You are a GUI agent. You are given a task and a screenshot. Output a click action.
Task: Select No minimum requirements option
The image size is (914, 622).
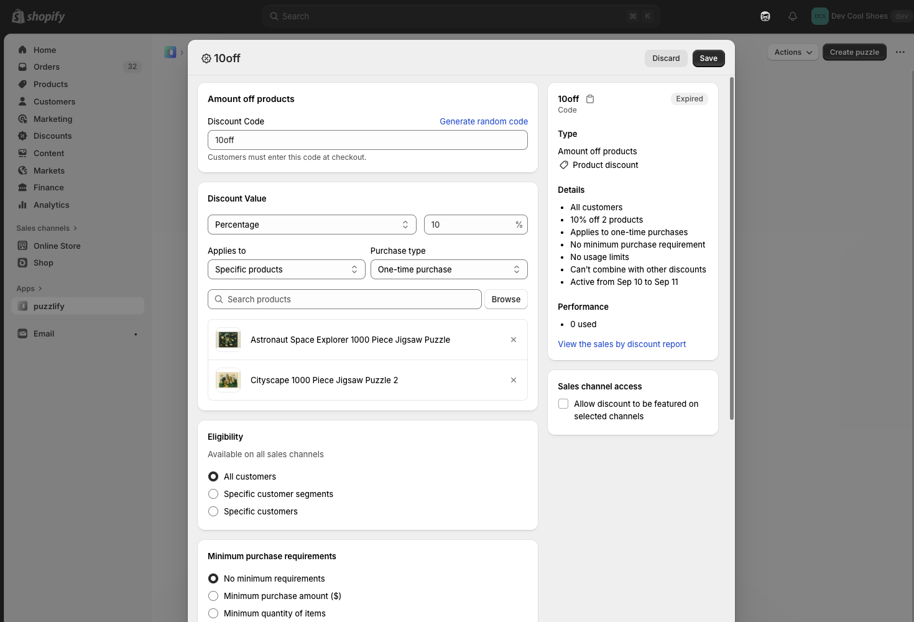point(213,578)
